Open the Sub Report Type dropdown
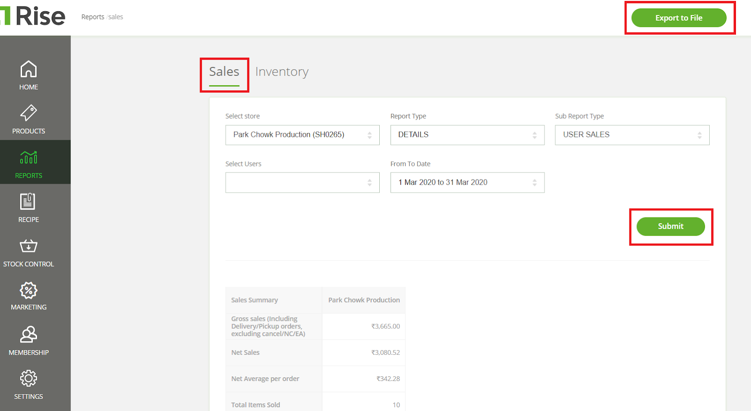Screen dimensions: 751x411 click(x=632, y=135)
